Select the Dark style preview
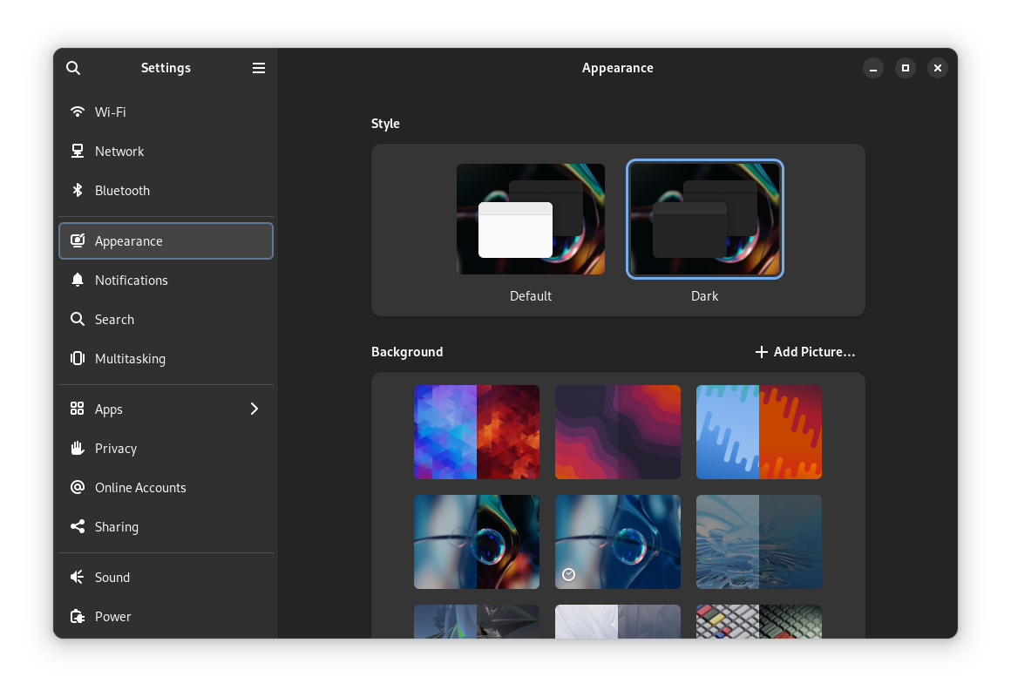Image resolution: width=1011 pixels, height=697 pixels. [704, 219]
